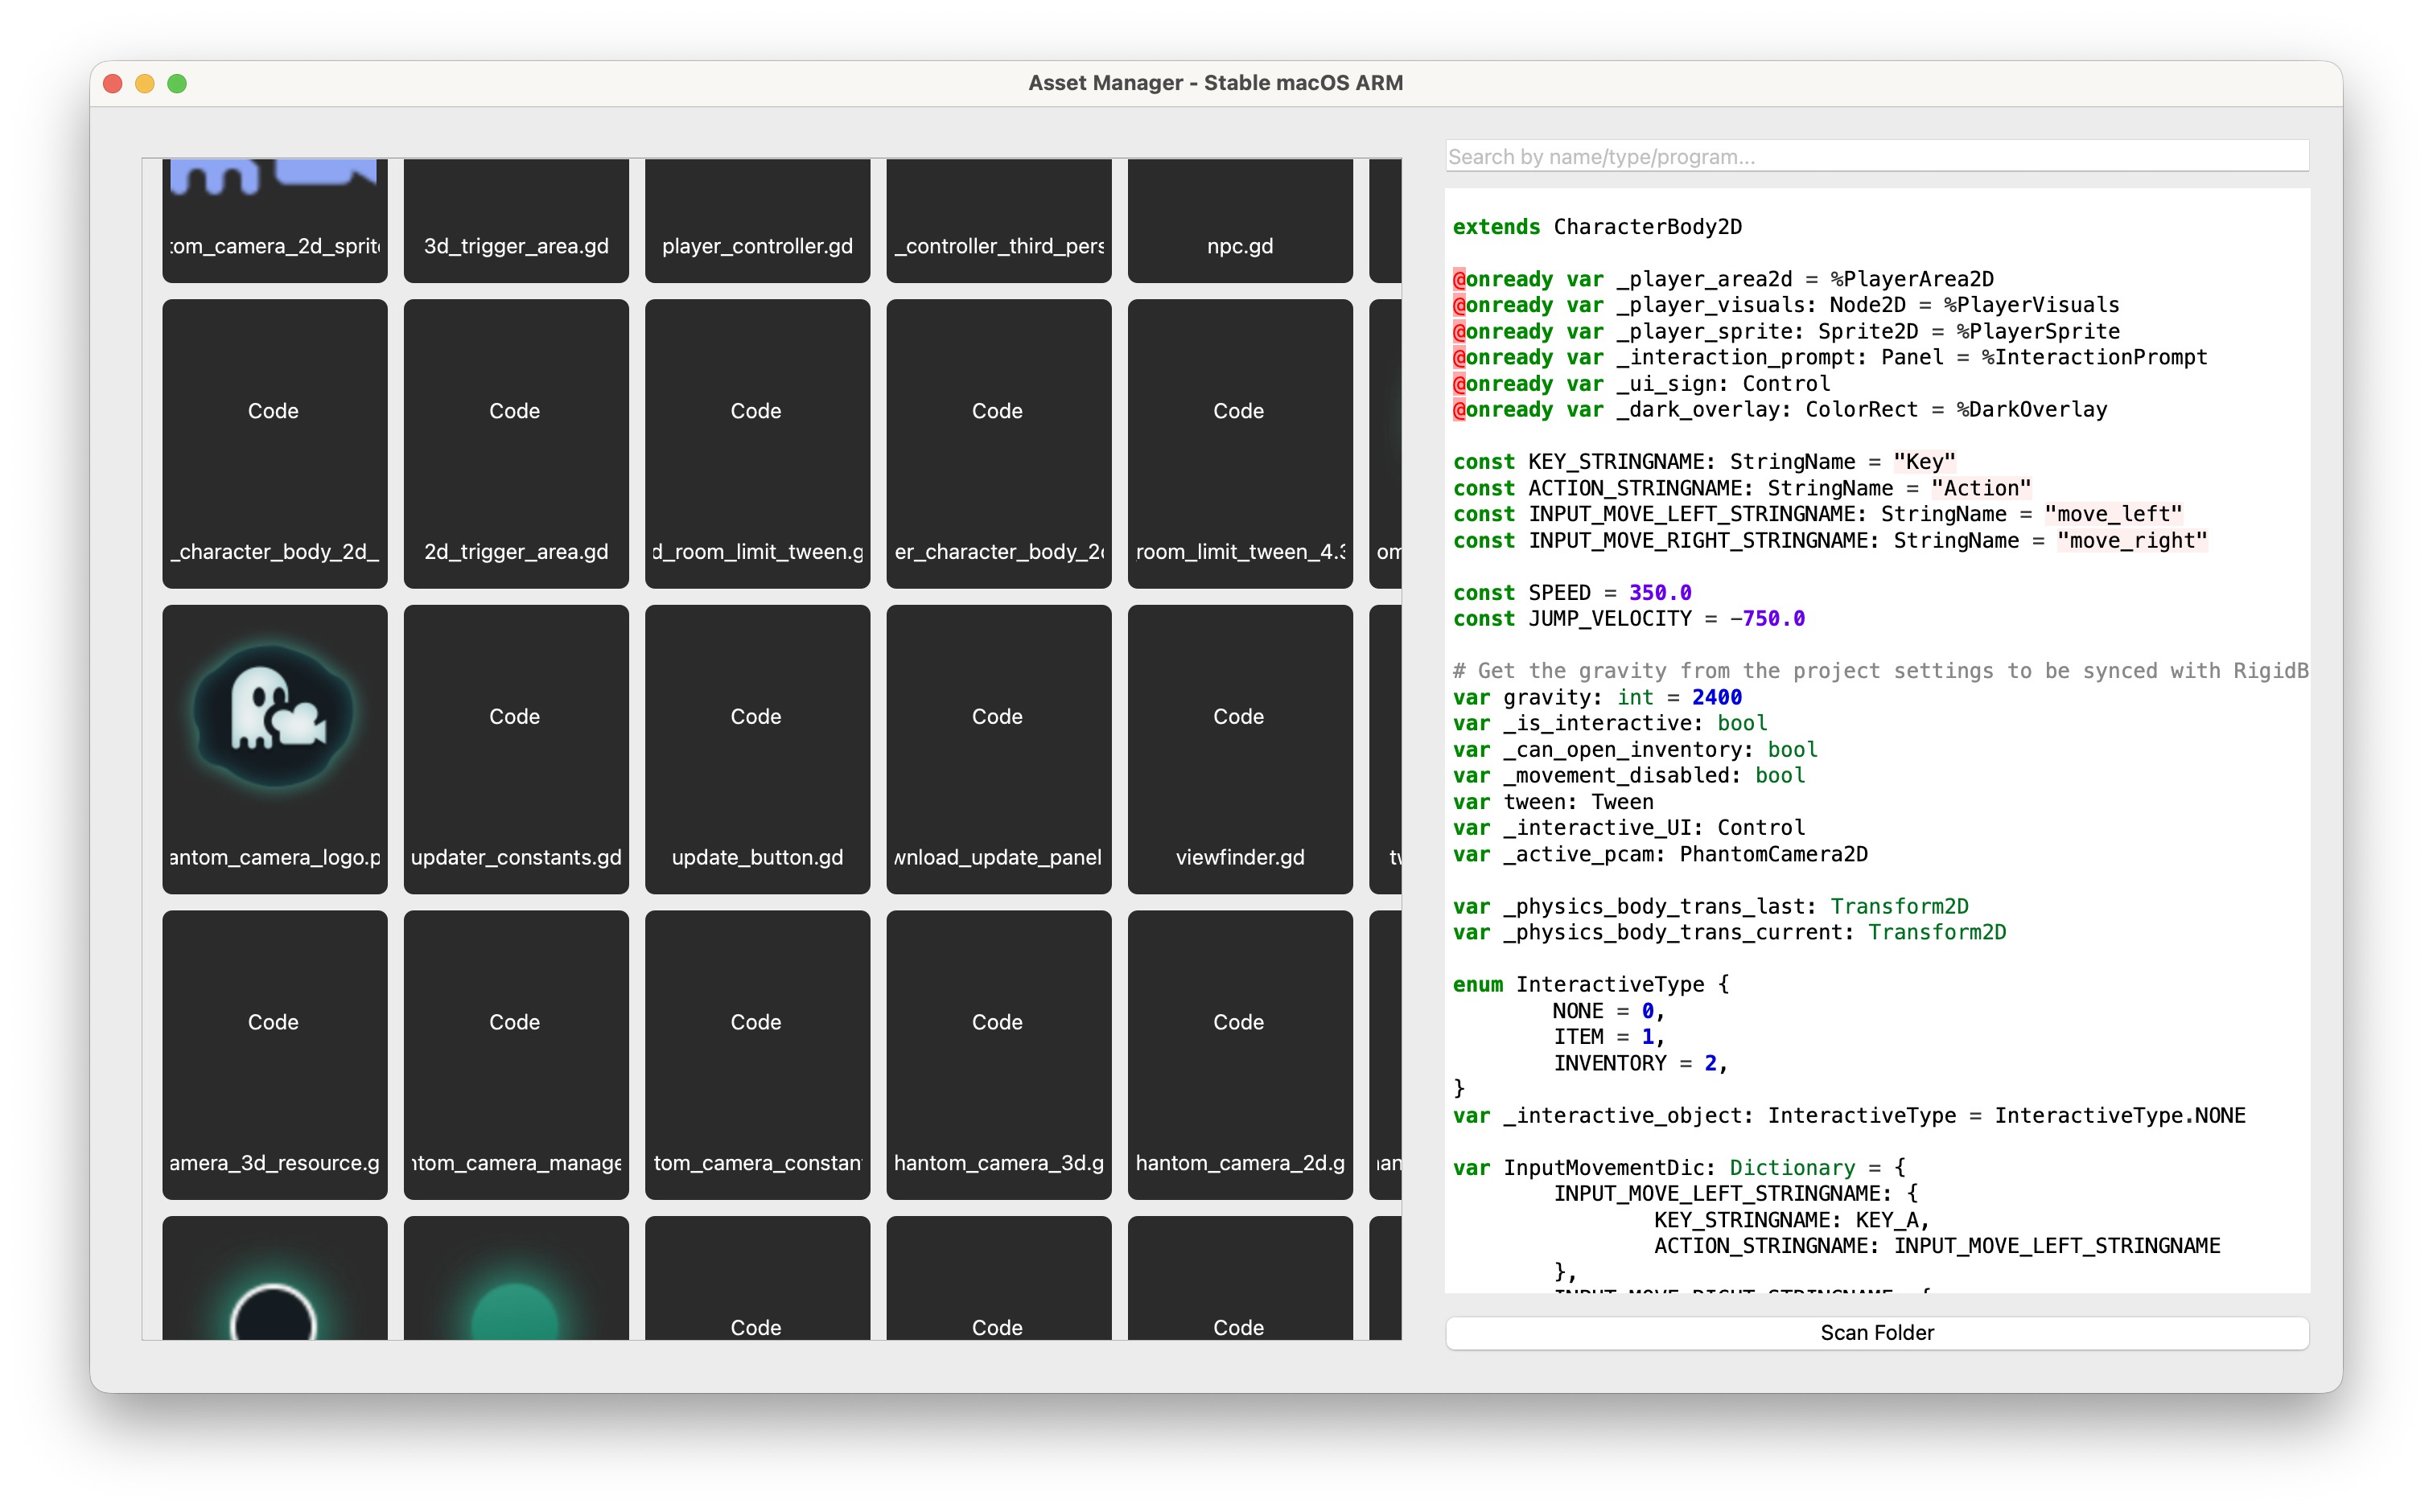Screen dimensions: 2433x1512
Task: Click the phantom_camera_3d.g code tile
Action: click(x=998, y=1054)
